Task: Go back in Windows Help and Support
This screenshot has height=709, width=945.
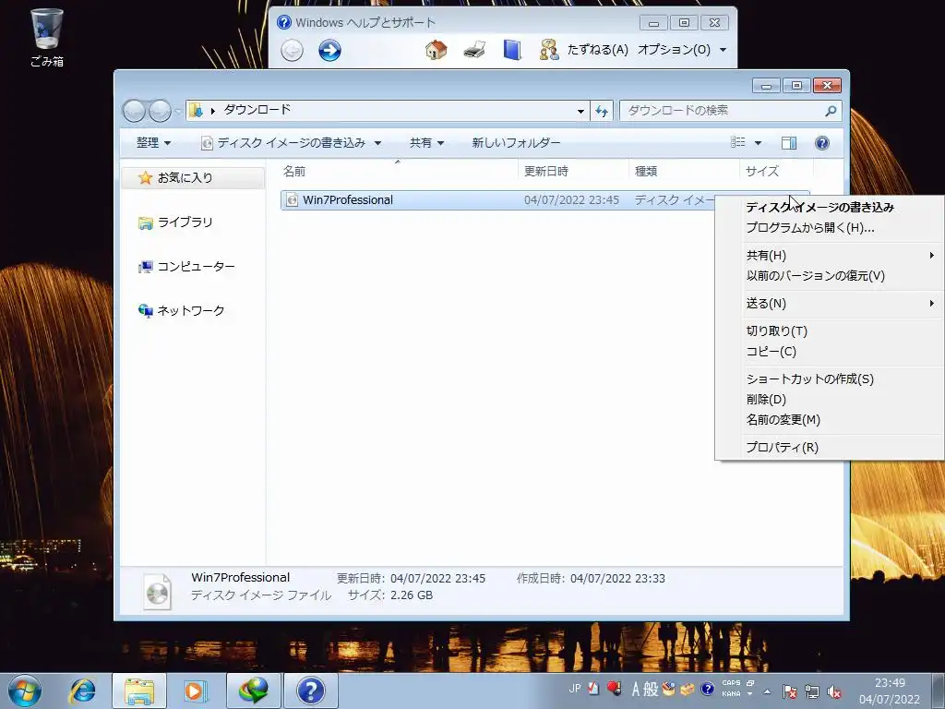Action: click(x=292, y=50)
